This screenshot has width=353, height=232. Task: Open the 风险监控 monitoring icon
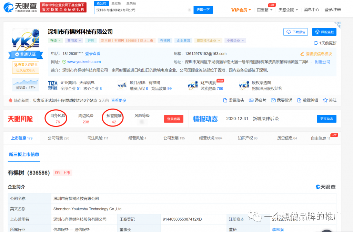click(324, 32)
